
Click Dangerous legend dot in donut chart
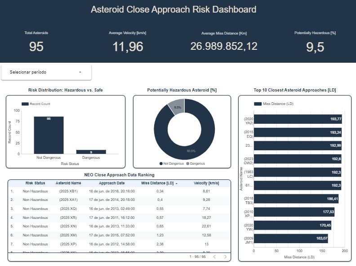click(188, 164)
